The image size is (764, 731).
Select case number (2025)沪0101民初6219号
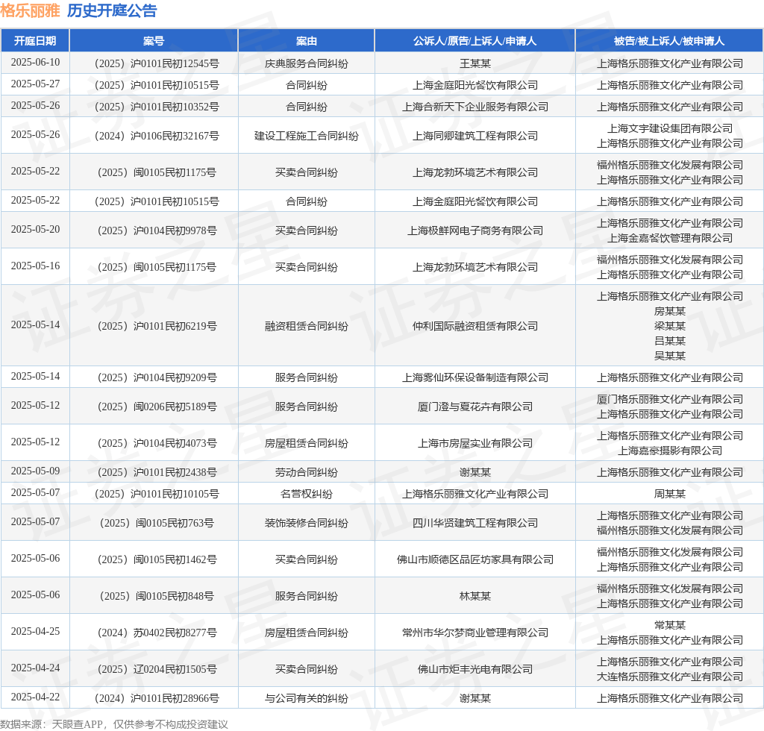[157, 326]
